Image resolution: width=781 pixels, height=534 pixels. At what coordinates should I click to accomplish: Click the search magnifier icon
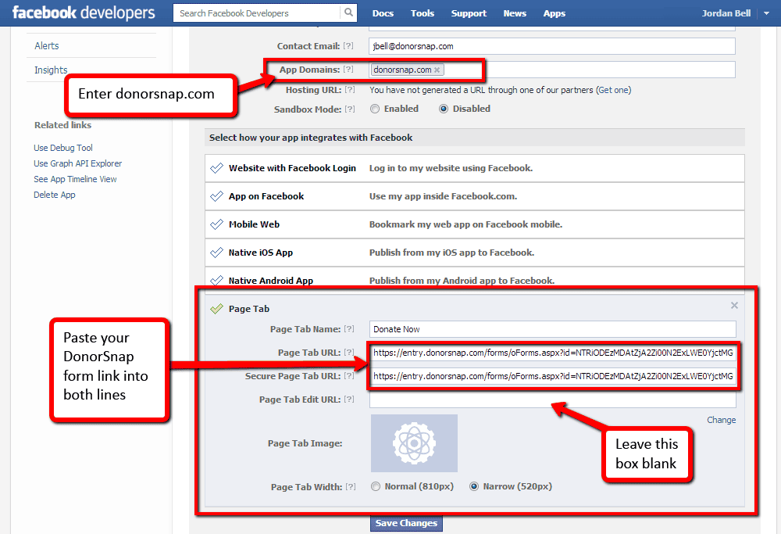(x=348, y=13)
